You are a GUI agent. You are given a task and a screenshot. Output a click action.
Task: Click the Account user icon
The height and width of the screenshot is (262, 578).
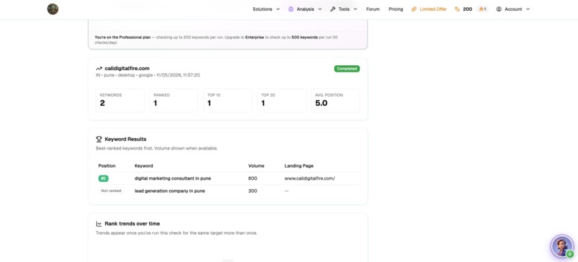498,9
